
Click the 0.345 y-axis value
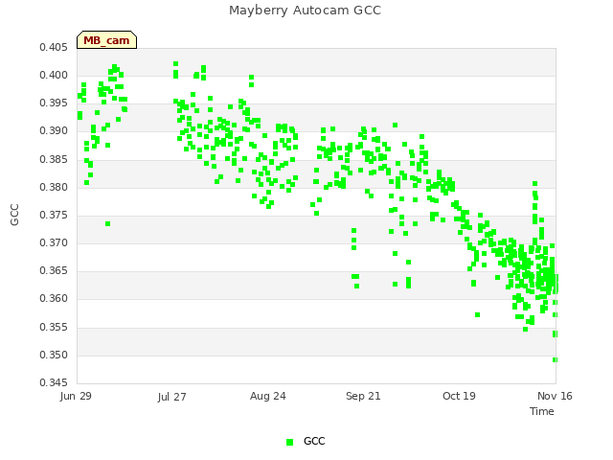coord(54,382)
